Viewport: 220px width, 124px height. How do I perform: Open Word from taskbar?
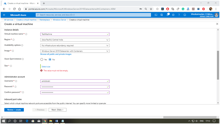[x=57, y=121]
